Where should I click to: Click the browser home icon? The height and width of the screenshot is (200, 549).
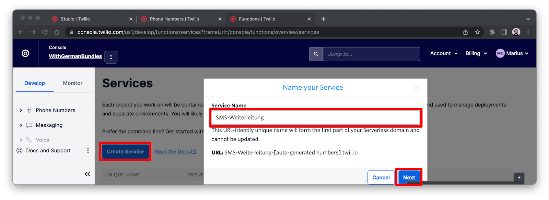tap(57, 32)
